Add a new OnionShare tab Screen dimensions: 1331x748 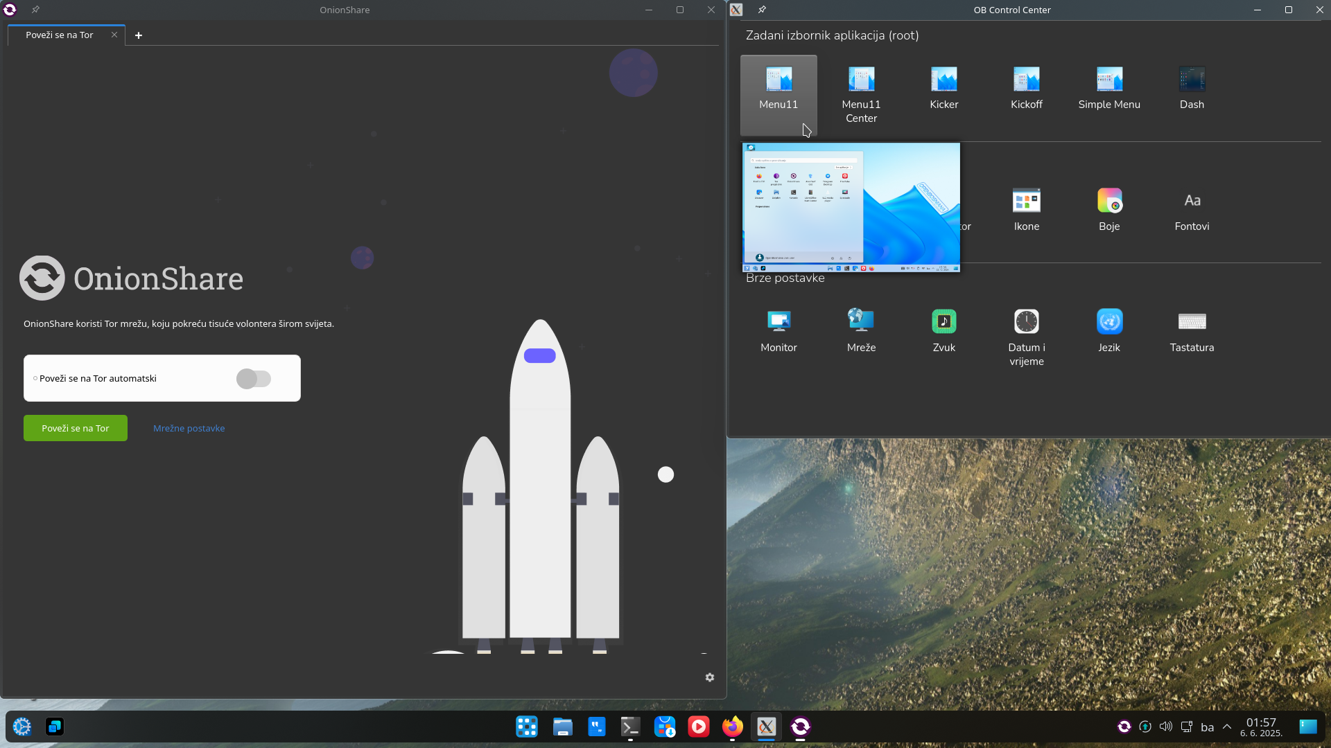pos(139,35)
